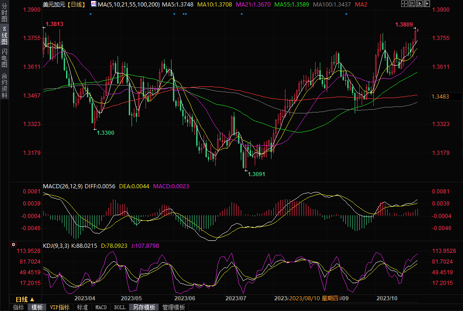This screenshot has height=311, width=463.
Task: Click the MA indicator chart icon
Action: [93, 4]
